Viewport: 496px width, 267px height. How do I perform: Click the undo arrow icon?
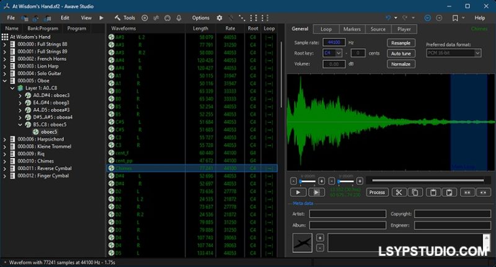(x=388, y=18)
